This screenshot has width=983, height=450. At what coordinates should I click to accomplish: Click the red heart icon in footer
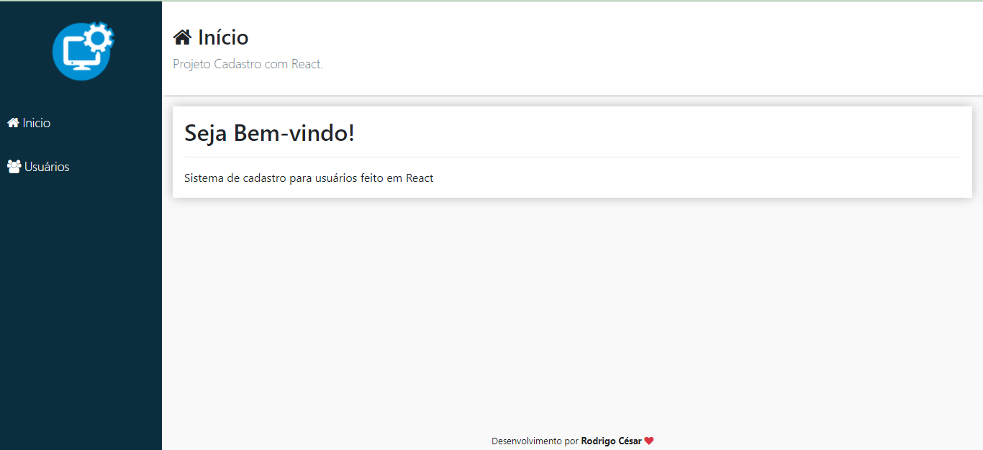(649, 441)
